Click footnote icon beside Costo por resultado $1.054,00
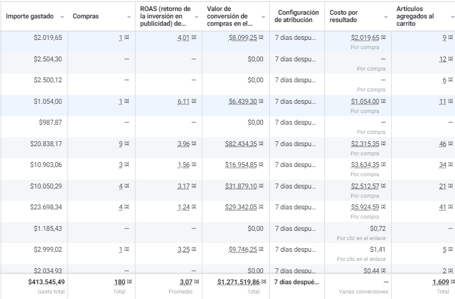The image size is (455, 299). coord(383,101)
